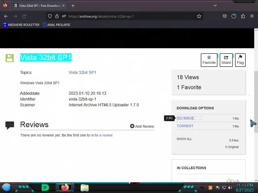Click the identifier value vista-32bit-sp-1

pos(82,99)
